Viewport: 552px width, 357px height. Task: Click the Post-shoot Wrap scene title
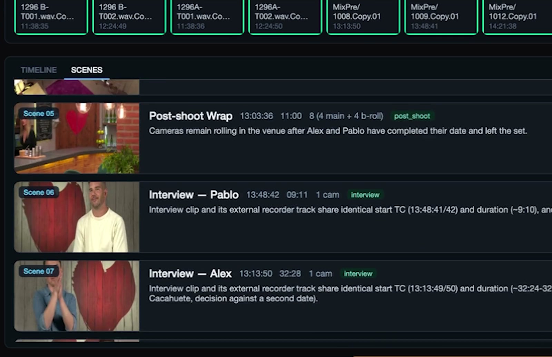coord(190,116)
